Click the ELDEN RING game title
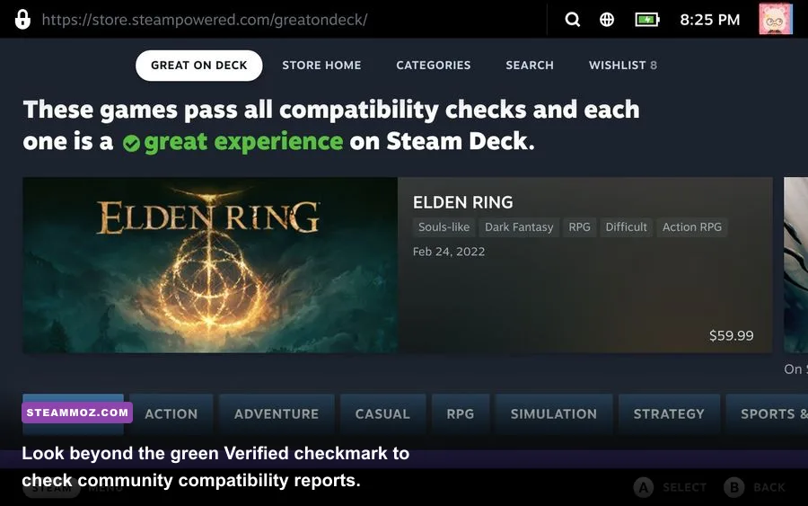Image resolution: width=808 pixels, height=506 pixels. point(462,202)
